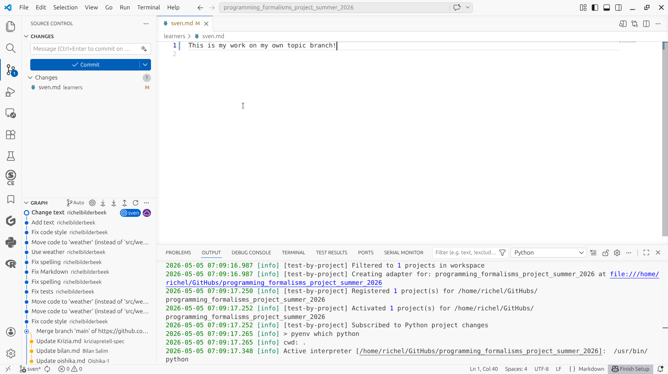668x374 pixels.
Task: Open Remote Explorer view
Action: tap(11, 113)
